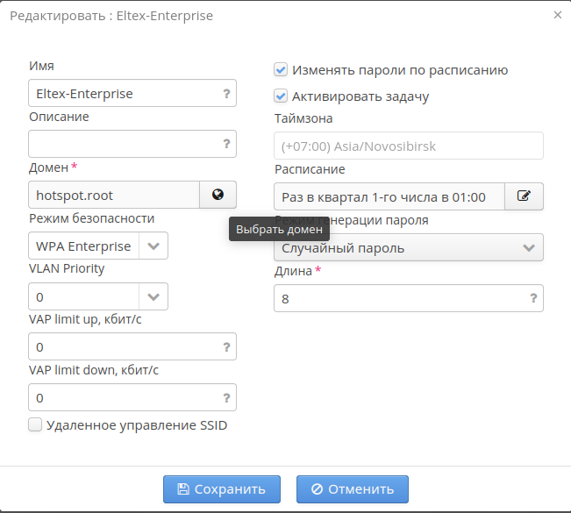Click help icon in VAP limit down field
This screenshot has width=571, height=513.
click(x=226, y=398)
